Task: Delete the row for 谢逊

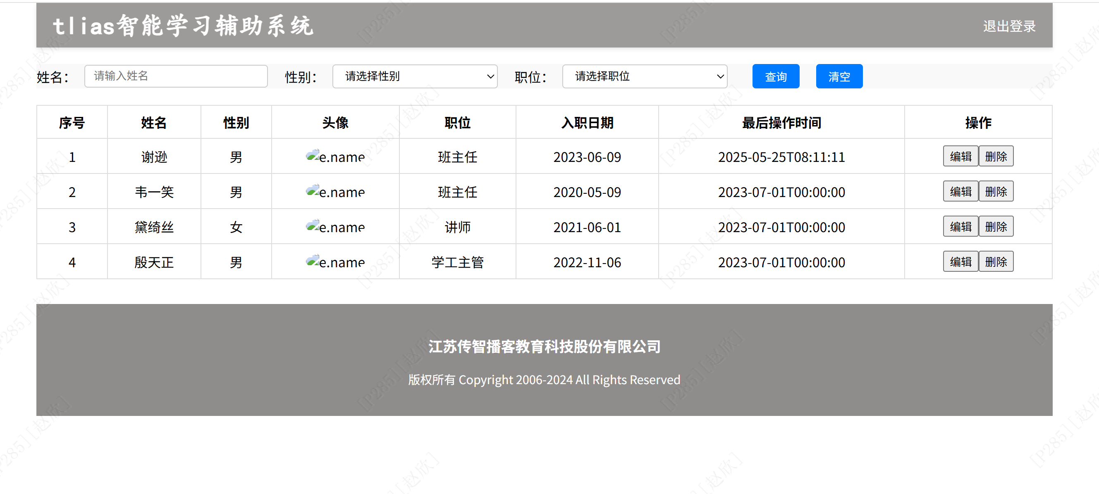Action: tap(995, 157)
